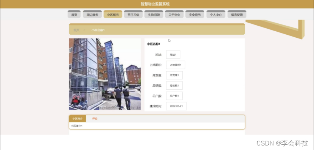Click the community building photo
Image resolution: width=314 pixels, height=150 pixels.
[x=105, y=74]
